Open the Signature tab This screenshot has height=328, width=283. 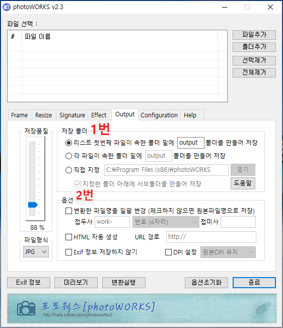click(72, 115)
